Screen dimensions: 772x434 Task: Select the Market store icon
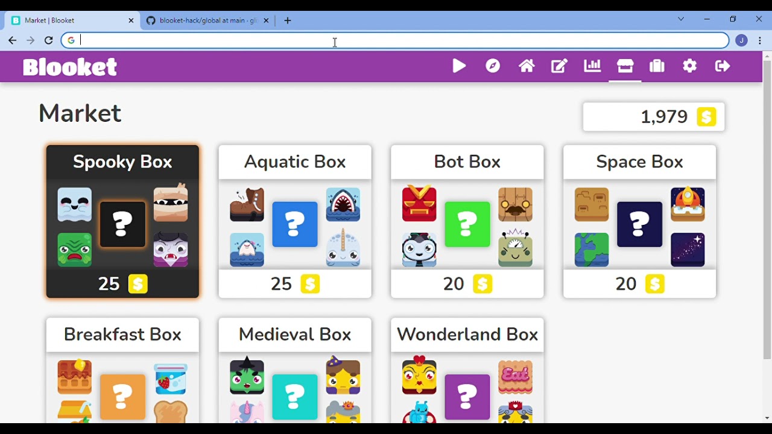[625, 66]
